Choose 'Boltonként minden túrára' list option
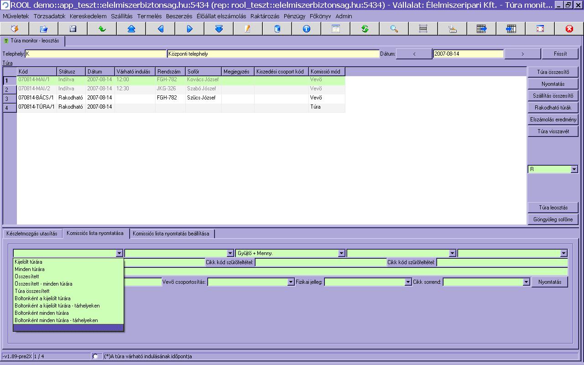Image resolution: width=584 pixels, height=365 pixels. pos(42,313)
